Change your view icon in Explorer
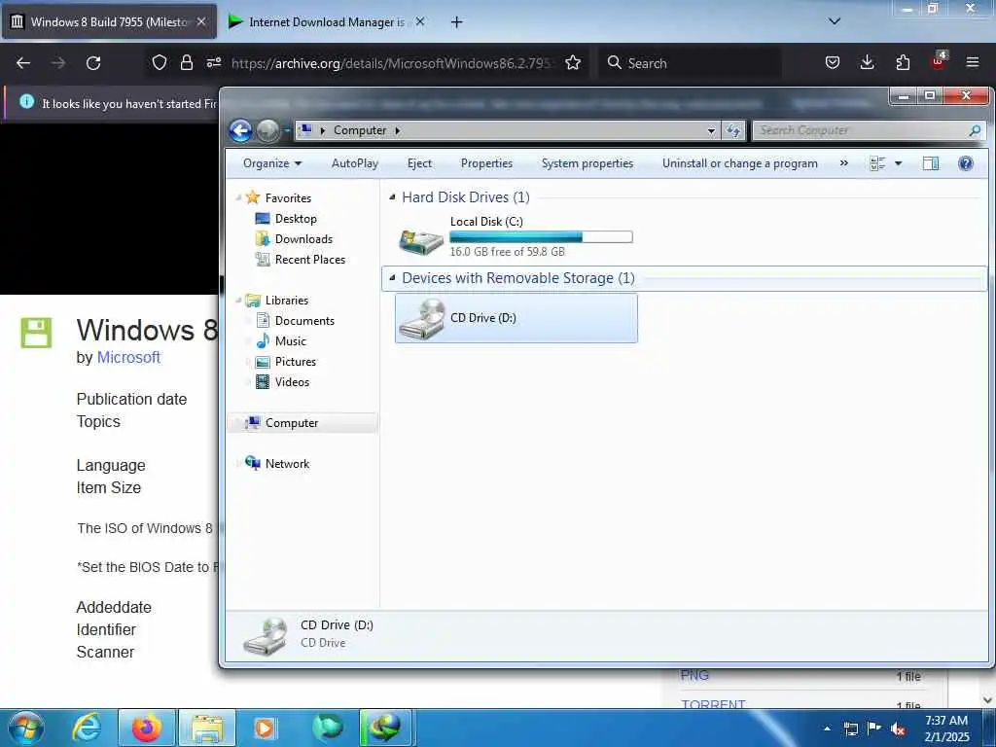 (x=877, y=163)
